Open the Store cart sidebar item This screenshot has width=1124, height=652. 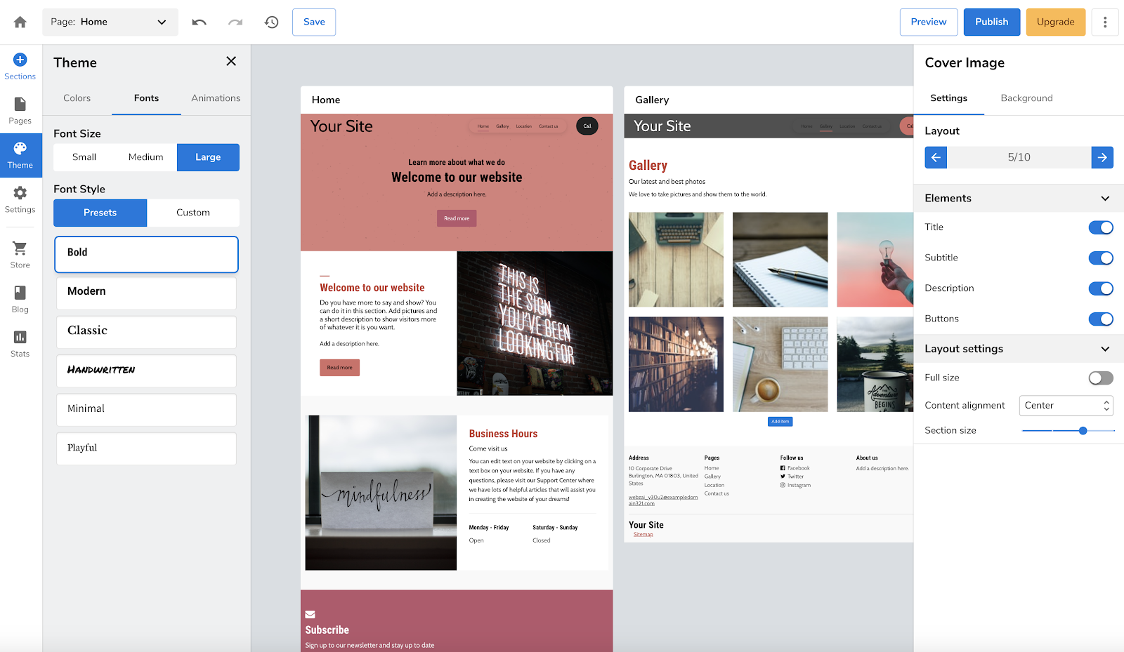(x=20, y=255)
